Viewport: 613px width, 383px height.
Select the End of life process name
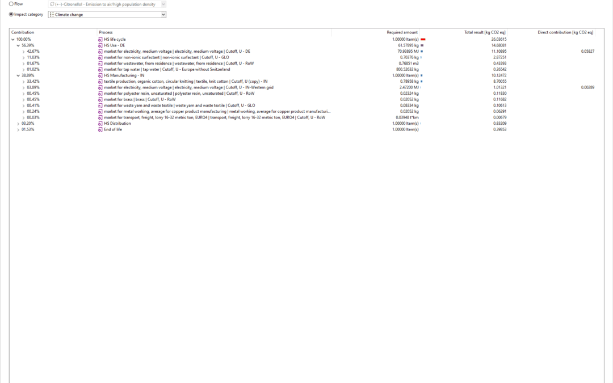click(113, 129)
